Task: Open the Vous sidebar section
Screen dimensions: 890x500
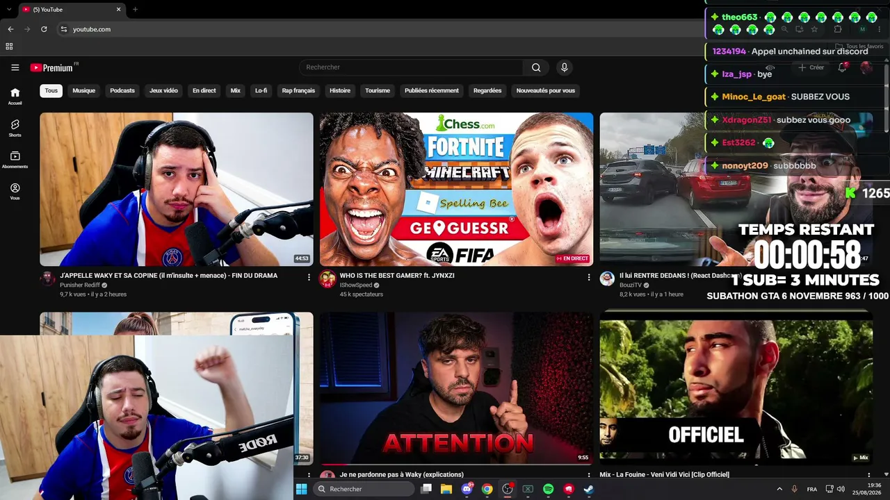Action: pyautogui.click(x=15, y=192)
